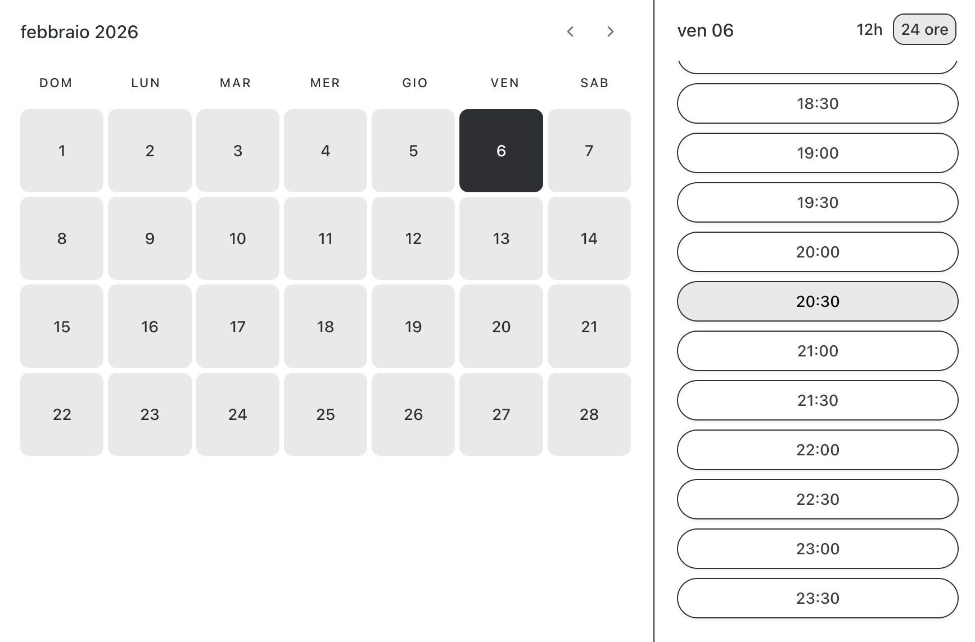The width and height of the screenshot is (975, 642).
Task: Click February 28 date cell
Action: (x=589, y=414)
